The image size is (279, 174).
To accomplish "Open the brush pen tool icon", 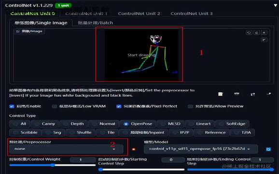I will pyautogui.click(x=264, y=40).
